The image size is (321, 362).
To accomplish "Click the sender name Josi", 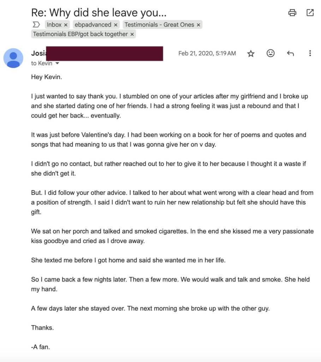I will pyautogui.click(x=38, y=53).
